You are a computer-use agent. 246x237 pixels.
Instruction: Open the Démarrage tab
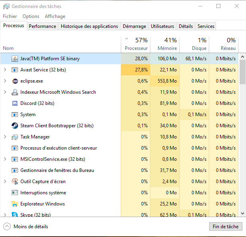(x=134, y=26)
